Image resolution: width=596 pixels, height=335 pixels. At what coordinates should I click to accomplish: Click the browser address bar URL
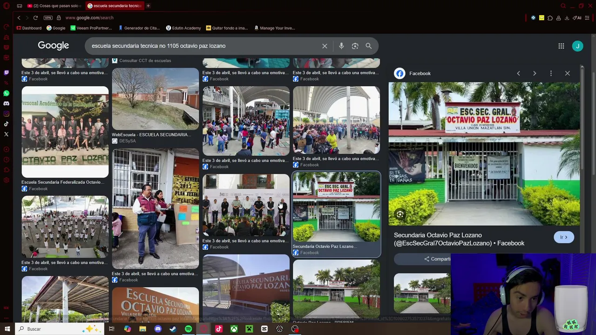coord(89,18)
